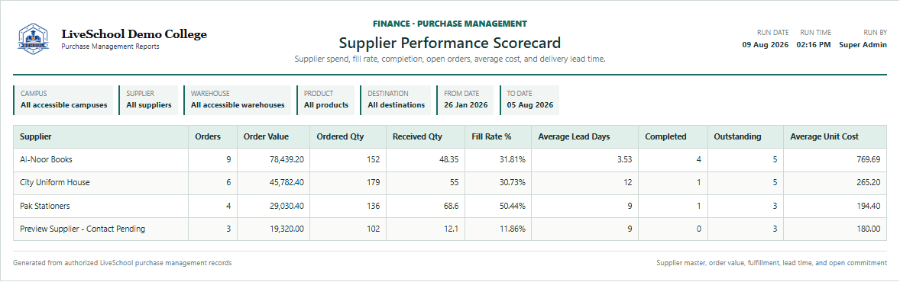The width and height of the screenshot is (900, 282).
Task: Click the report description under the title
Action: [x=450, y=59]
